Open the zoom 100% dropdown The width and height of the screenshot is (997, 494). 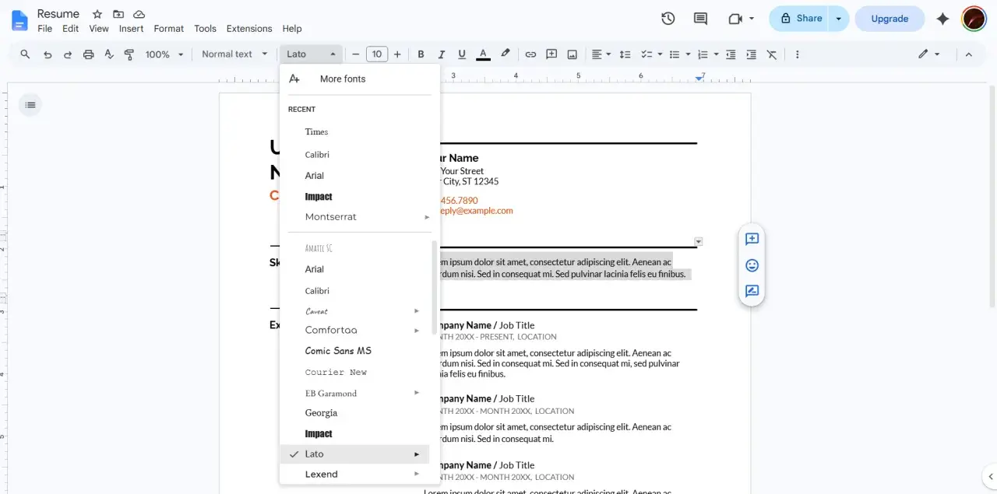click(164, 54)
